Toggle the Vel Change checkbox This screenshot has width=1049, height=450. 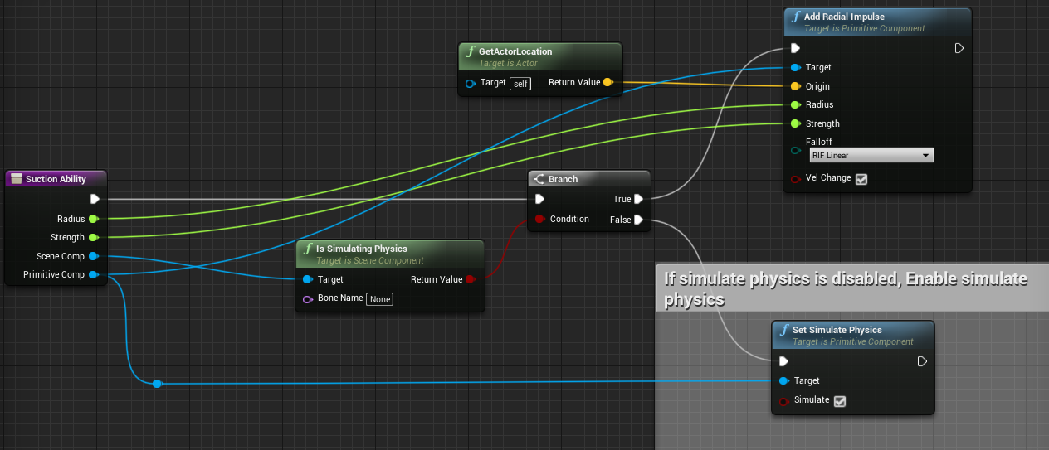[x=861, y=179]
